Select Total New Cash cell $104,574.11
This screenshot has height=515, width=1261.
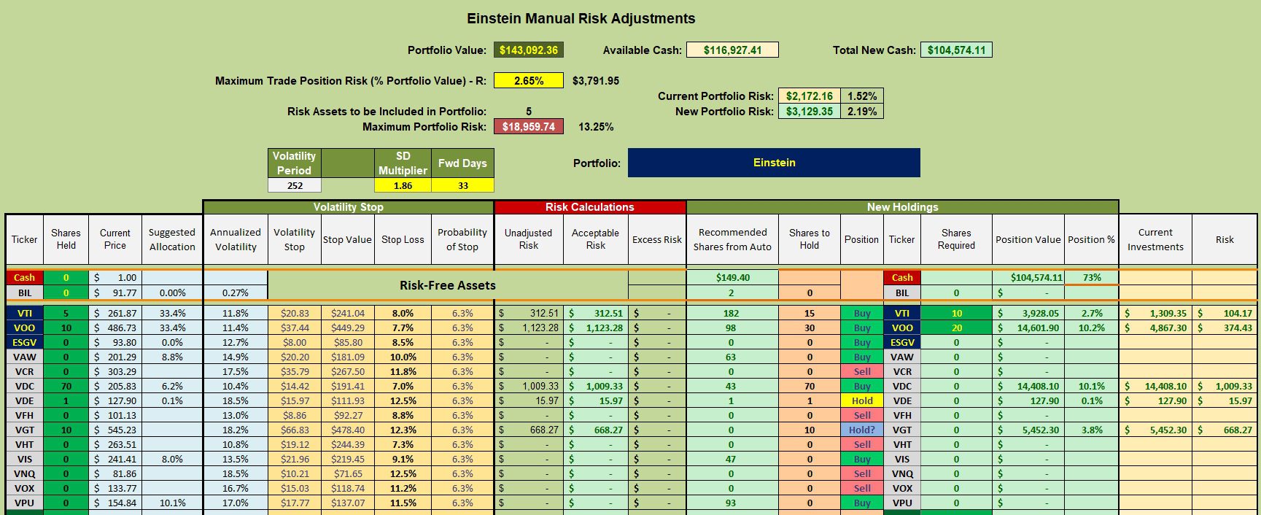click(x=956, y=50)
